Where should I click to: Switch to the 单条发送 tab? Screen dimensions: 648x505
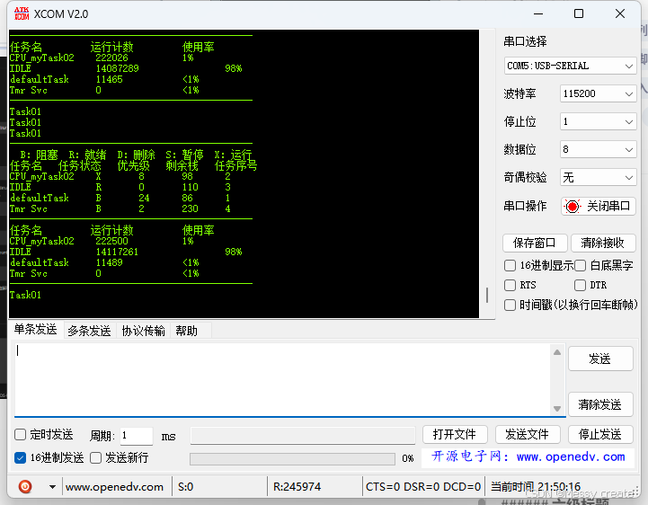[x=36, y=330]
